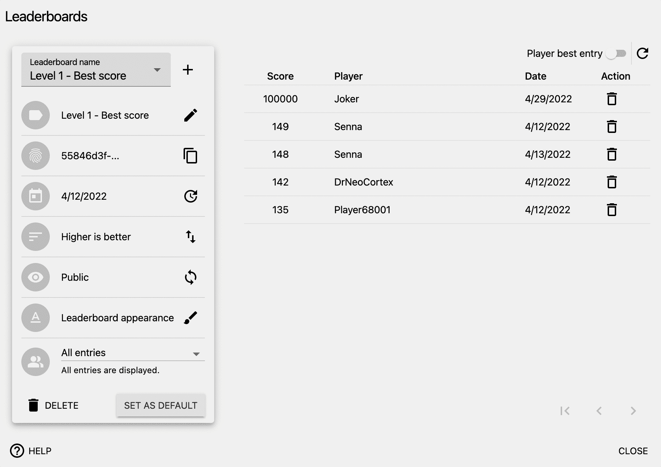Click the reset leaderboard clock icon
This screenshot has height=467, width=661.
190,196
